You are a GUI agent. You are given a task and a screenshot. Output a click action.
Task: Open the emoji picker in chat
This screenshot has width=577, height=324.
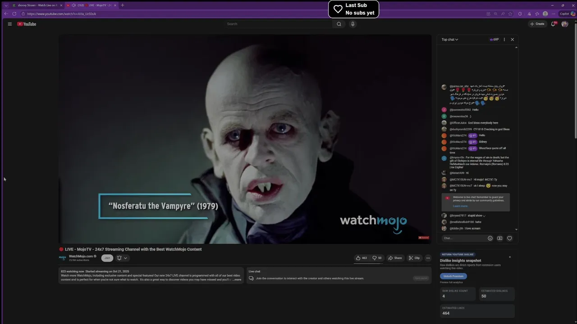(x=490, y=238)
